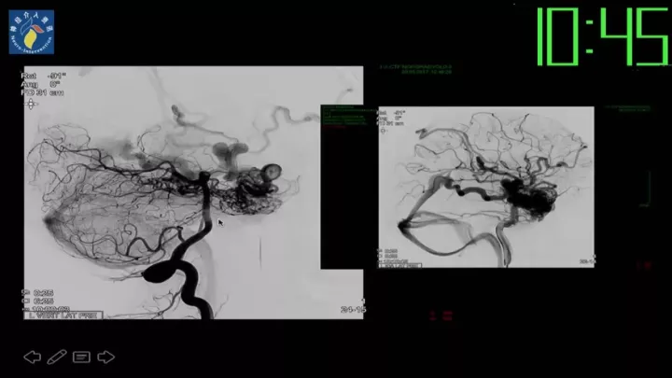Open the subtitles/notes icon
The height and width of the screenshot is (378, 672).
81,357
